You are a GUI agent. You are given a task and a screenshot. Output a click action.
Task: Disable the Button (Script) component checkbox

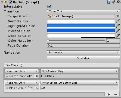tap(11, 2)
